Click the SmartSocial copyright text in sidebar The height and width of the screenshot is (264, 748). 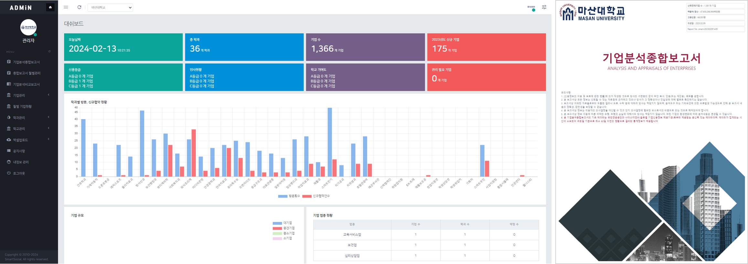[27, 257]
